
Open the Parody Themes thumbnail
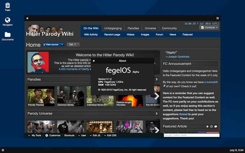41,96
